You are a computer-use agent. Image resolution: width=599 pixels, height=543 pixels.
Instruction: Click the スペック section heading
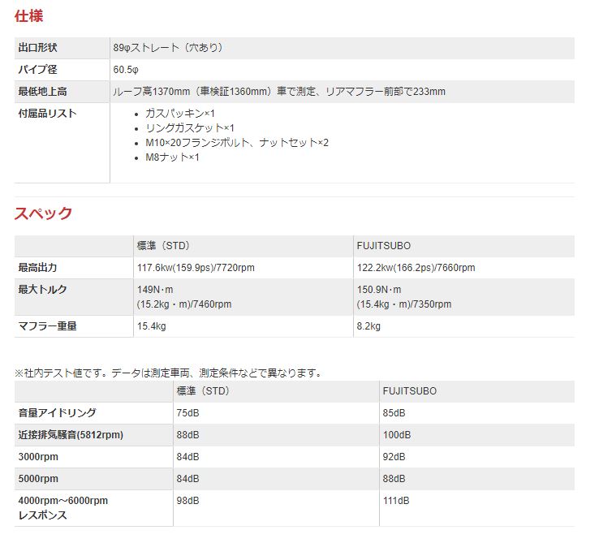[x=43, y=213]
